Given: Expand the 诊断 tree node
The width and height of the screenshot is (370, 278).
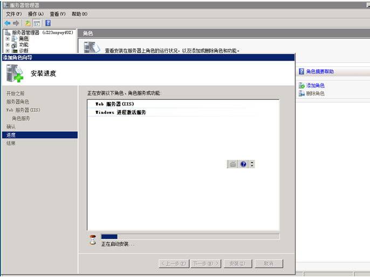Looking at the screenshot, I should click(8, 51).
